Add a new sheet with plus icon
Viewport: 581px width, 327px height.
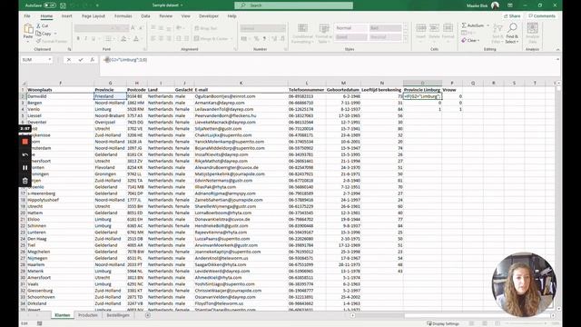pos(148,315)
